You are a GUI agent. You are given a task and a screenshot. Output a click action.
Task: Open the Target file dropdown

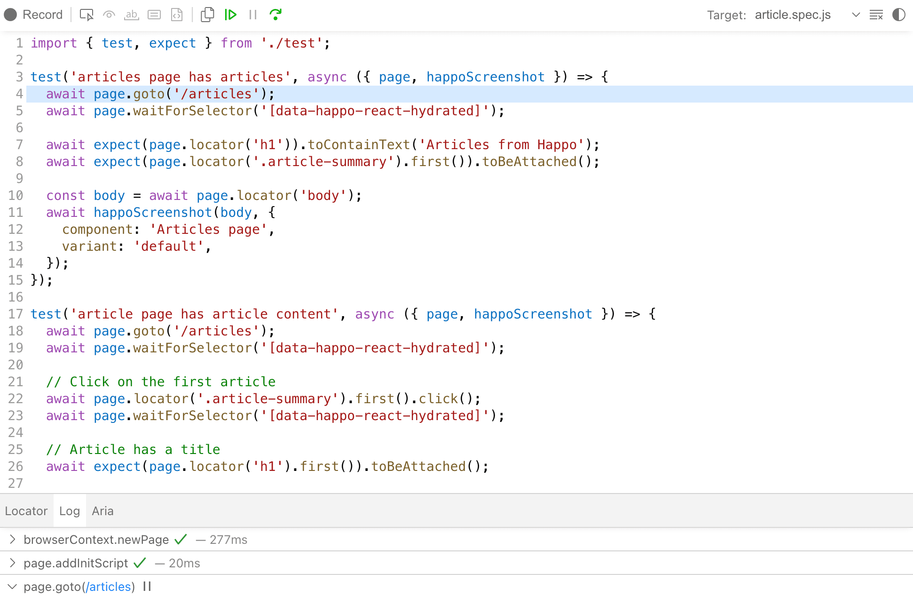pyautogui.click(x=856, y=15)
